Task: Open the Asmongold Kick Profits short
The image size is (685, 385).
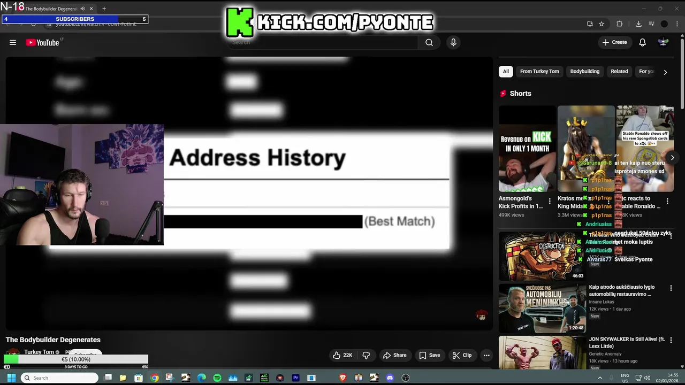Action: tap(527, 149)
